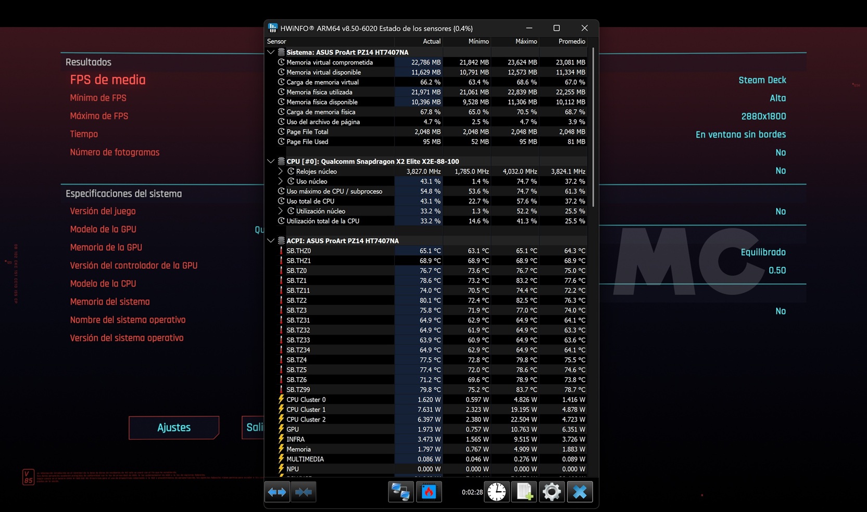Click the lightning icon of the CPU Cluster 0 row

tap(281, 399)
